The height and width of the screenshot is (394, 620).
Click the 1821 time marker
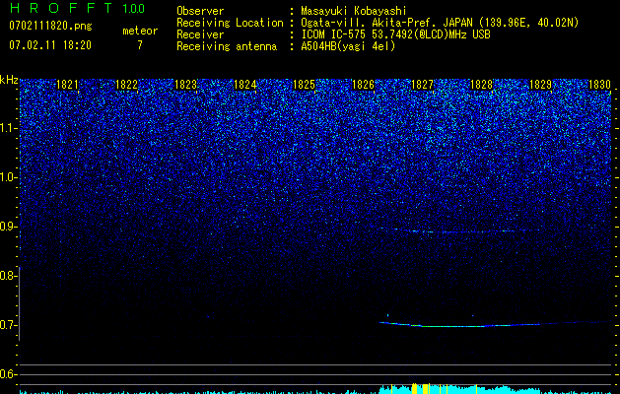pos(67,86)
